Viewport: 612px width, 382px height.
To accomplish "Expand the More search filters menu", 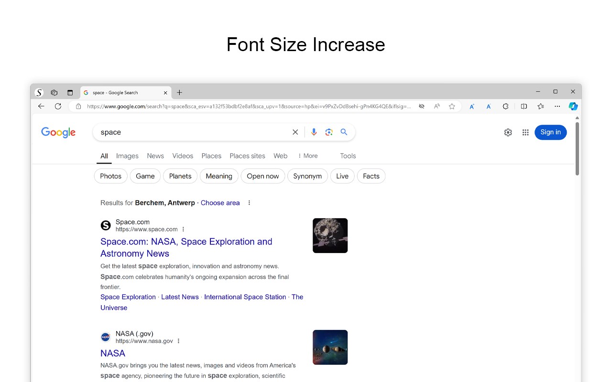I will [308, 156].
